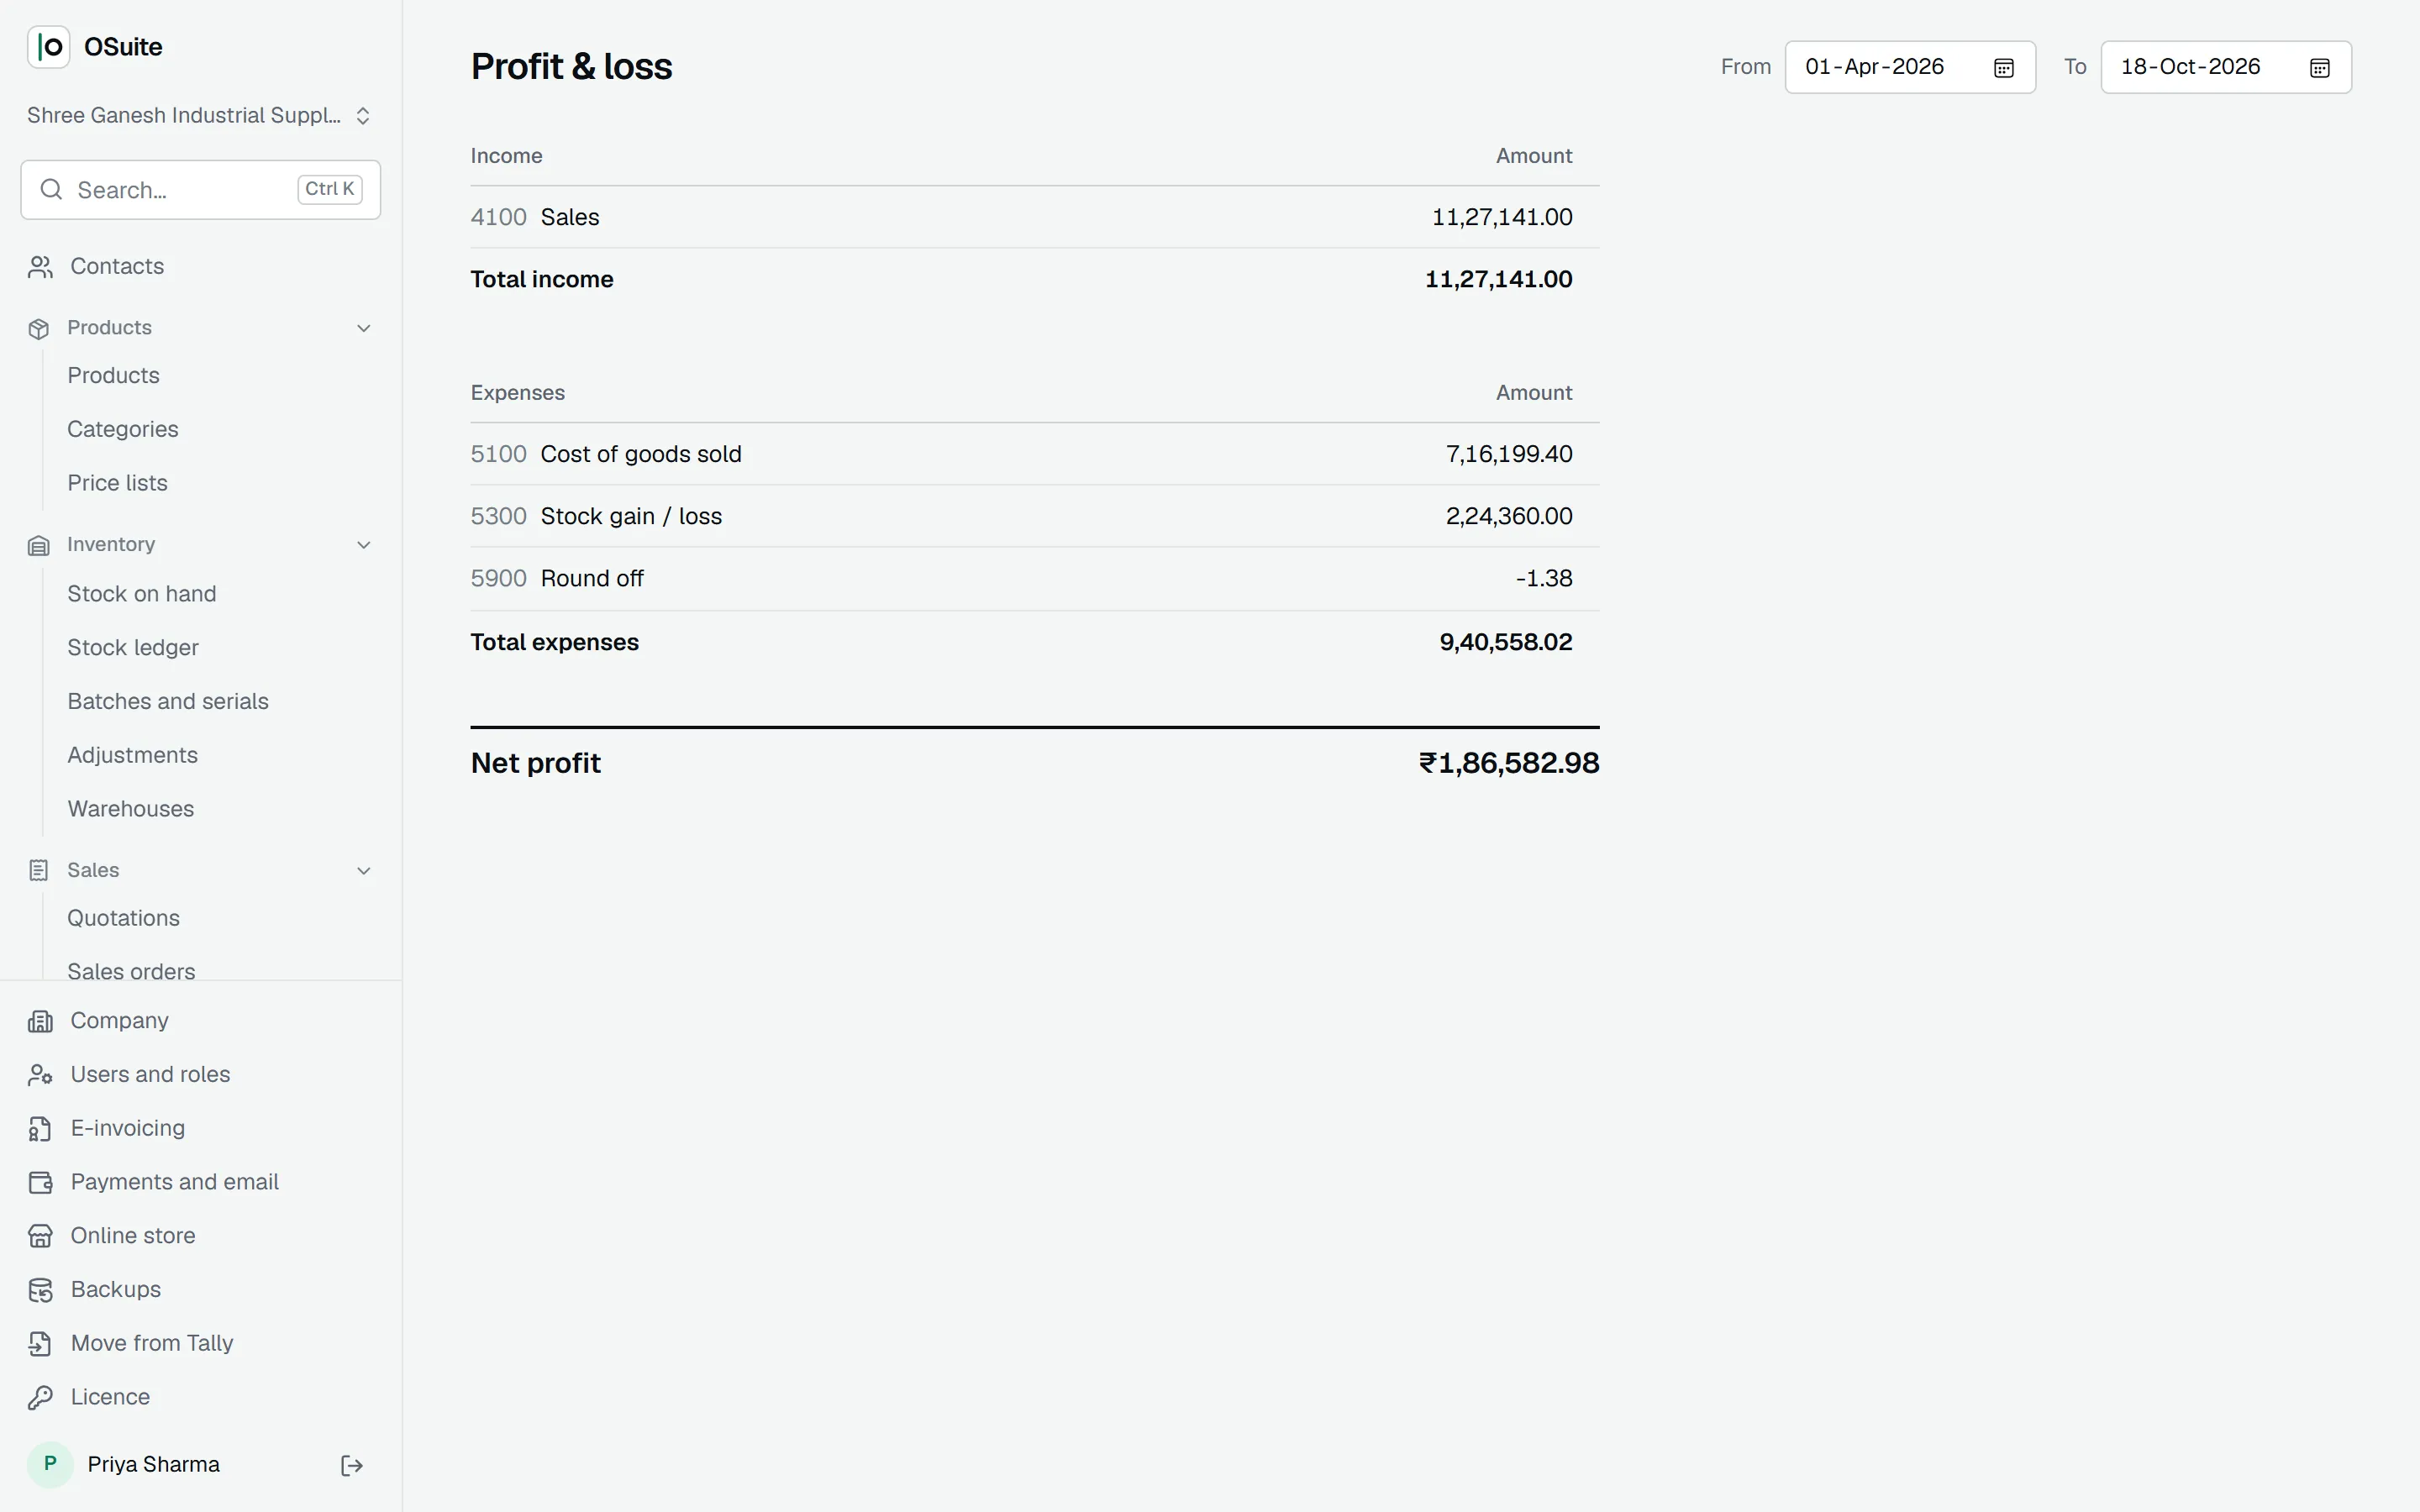This screenshot has height=1512, width=2420.
Task: Click the Net profit amount ₹1,86,582.98
Action: tap(1509, 763)
